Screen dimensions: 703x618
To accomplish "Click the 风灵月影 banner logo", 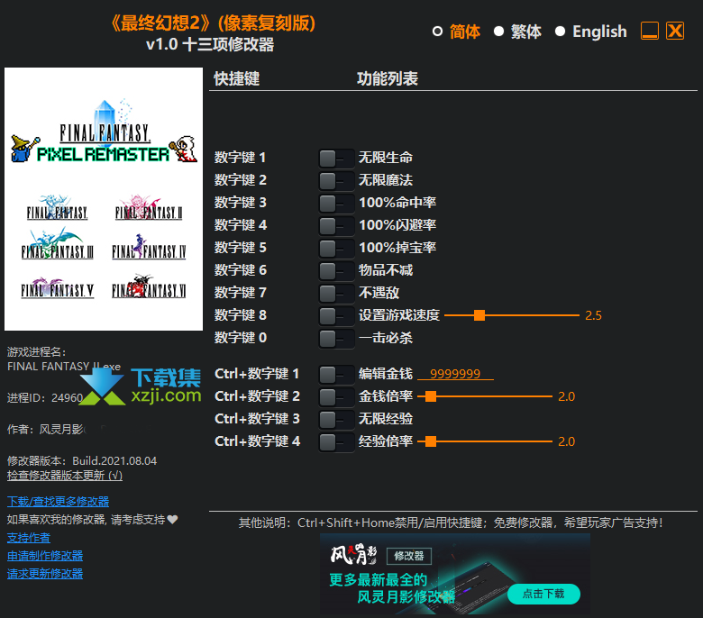I will coord(353,555).
